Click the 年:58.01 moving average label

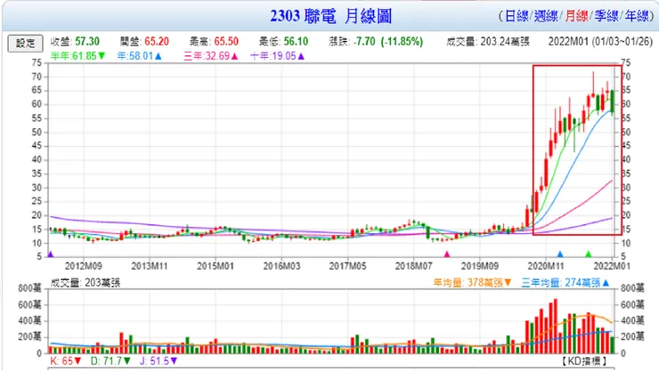pyautogui.click(x=139, y=56)
